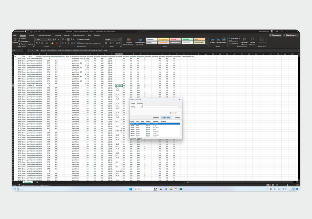The image size is (312, 219).
Task: Open the Рецензирование ribbon tab
Action: (x=79, y=35)
